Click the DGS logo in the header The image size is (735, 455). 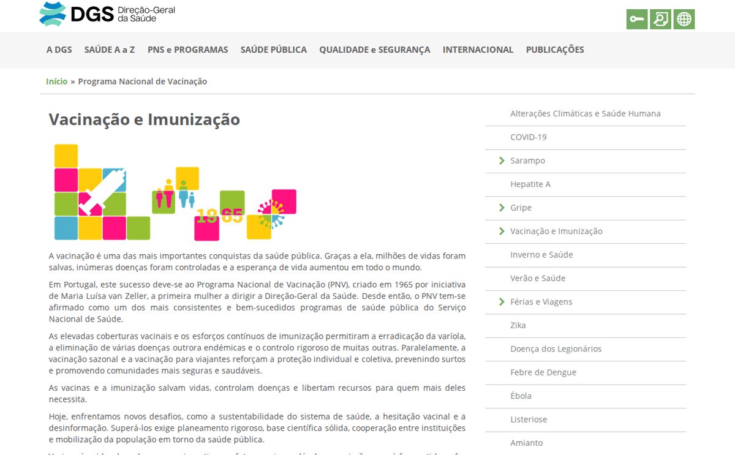click(x=107, y=13)
